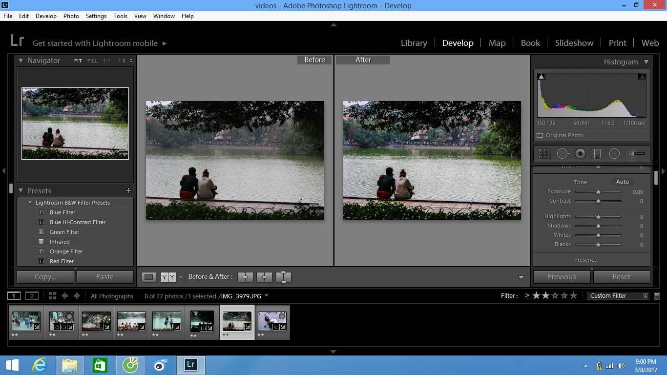Viewport: 667px width, 375px height.
Task: Open the toolbar content dropdown arrow
Action: [521, 277]
